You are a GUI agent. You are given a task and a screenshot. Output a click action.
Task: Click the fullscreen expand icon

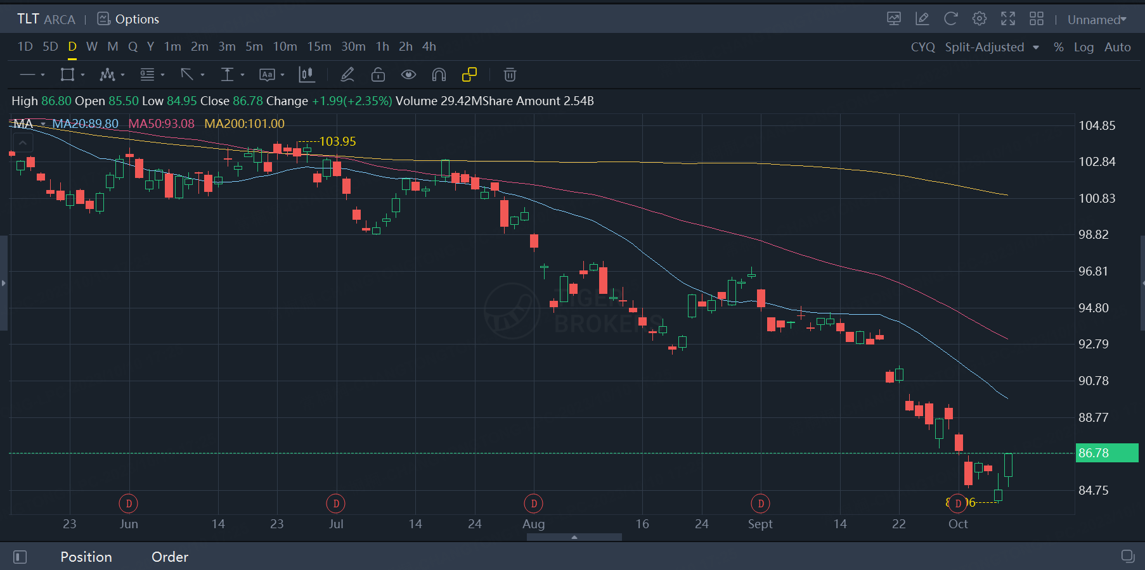[x=1007, y=19]
